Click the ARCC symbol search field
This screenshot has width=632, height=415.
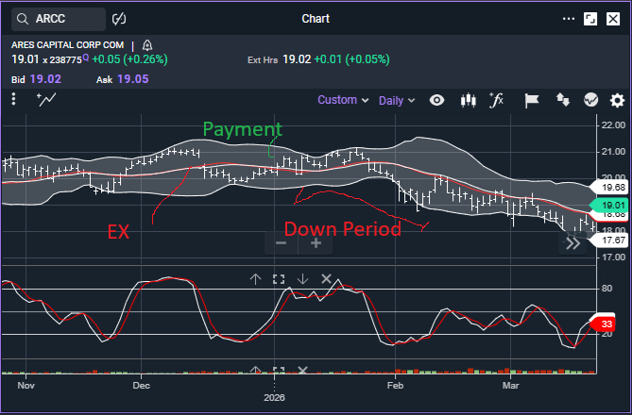pos(59,19)
